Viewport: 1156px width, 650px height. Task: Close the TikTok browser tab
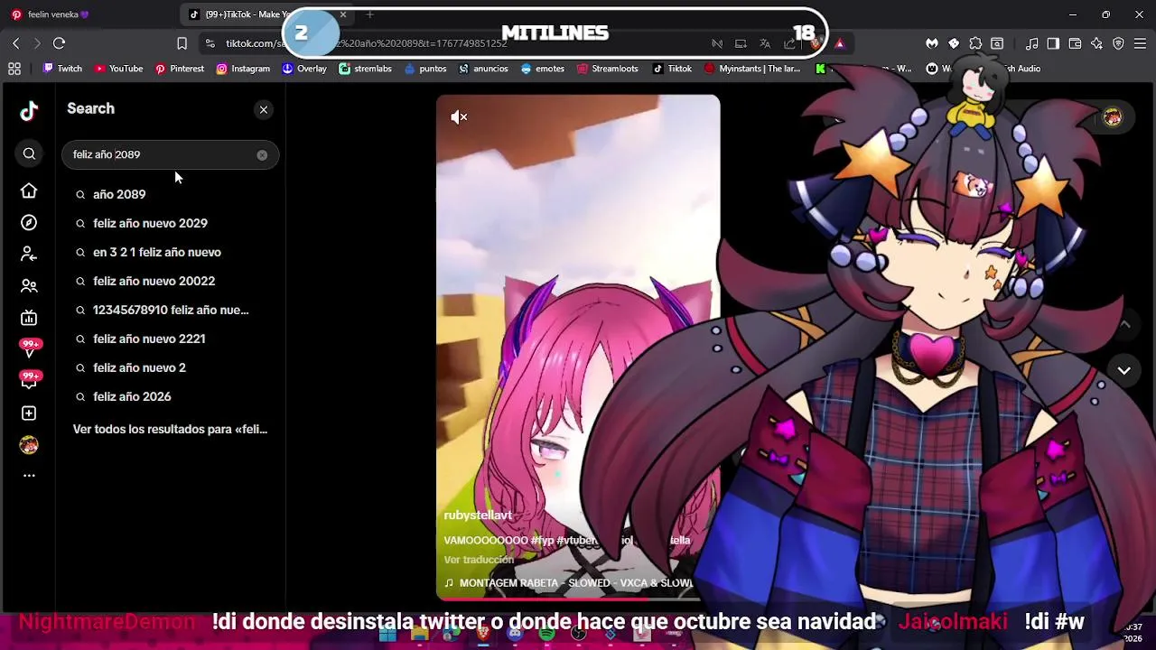pyautogui.click(x=343, y=14)
